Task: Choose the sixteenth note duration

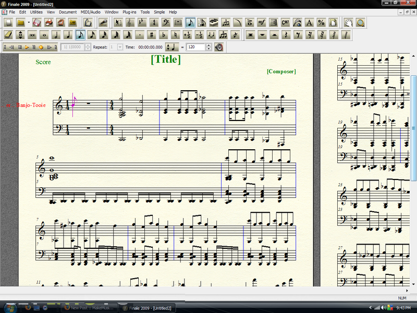Action: pyautogui.click(x=92, y=35)
